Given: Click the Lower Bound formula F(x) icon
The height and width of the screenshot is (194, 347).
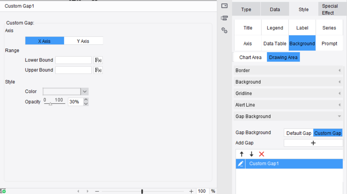Looking at the screenshot, I should pyautogui.click(x=98, y=60).
